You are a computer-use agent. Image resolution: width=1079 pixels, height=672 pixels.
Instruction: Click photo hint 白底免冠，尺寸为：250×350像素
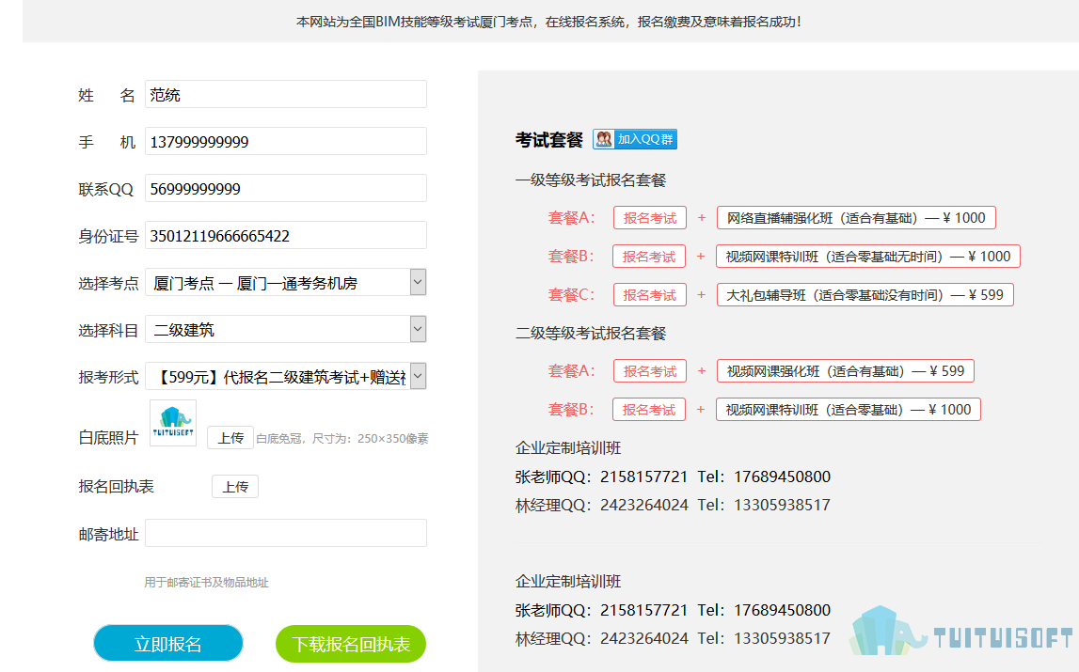[342, 439]
